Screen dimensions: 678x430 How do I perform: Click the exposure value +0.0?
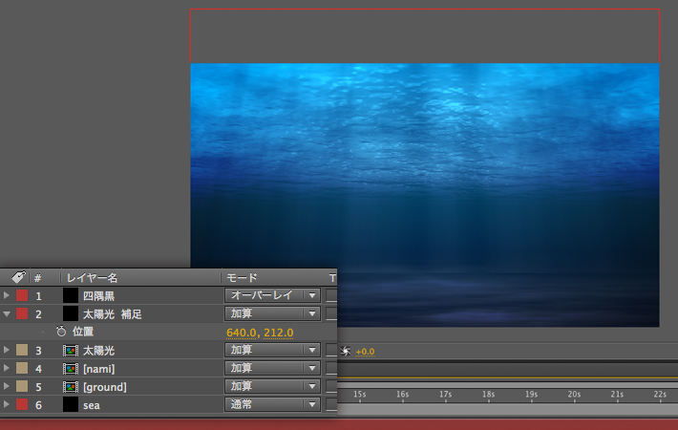pyautogui.click(x=365, y=352)
